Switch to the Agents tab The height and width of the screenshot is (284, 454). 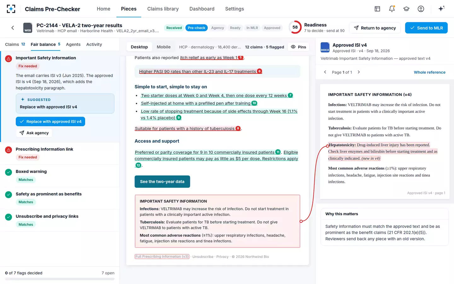pyautogui.click(x=73, y=44)
